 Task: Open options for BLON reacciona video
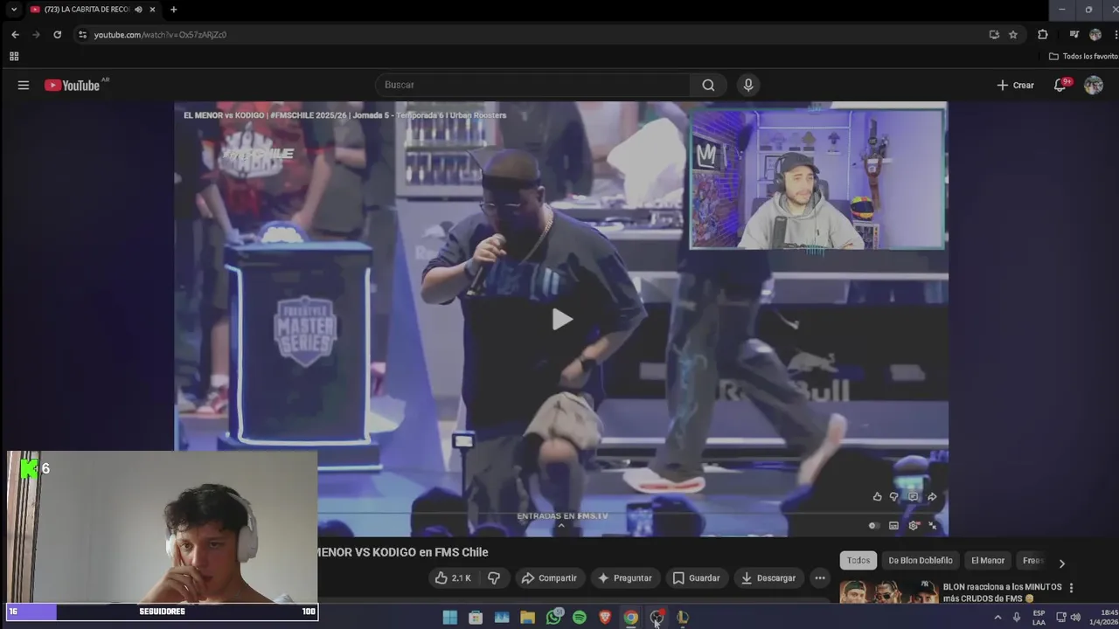1071,588
